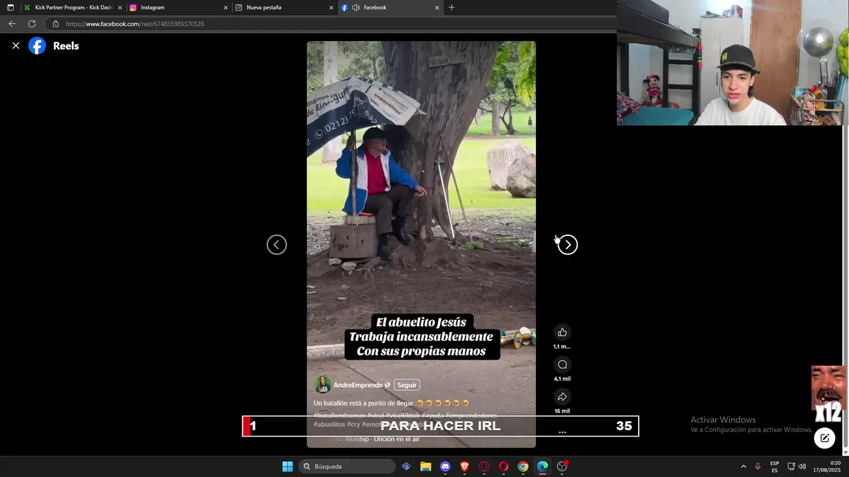This screenshot has width=849, height=477.
Task: Close the Kick Partner Program tab
Action: click(120, 7)
